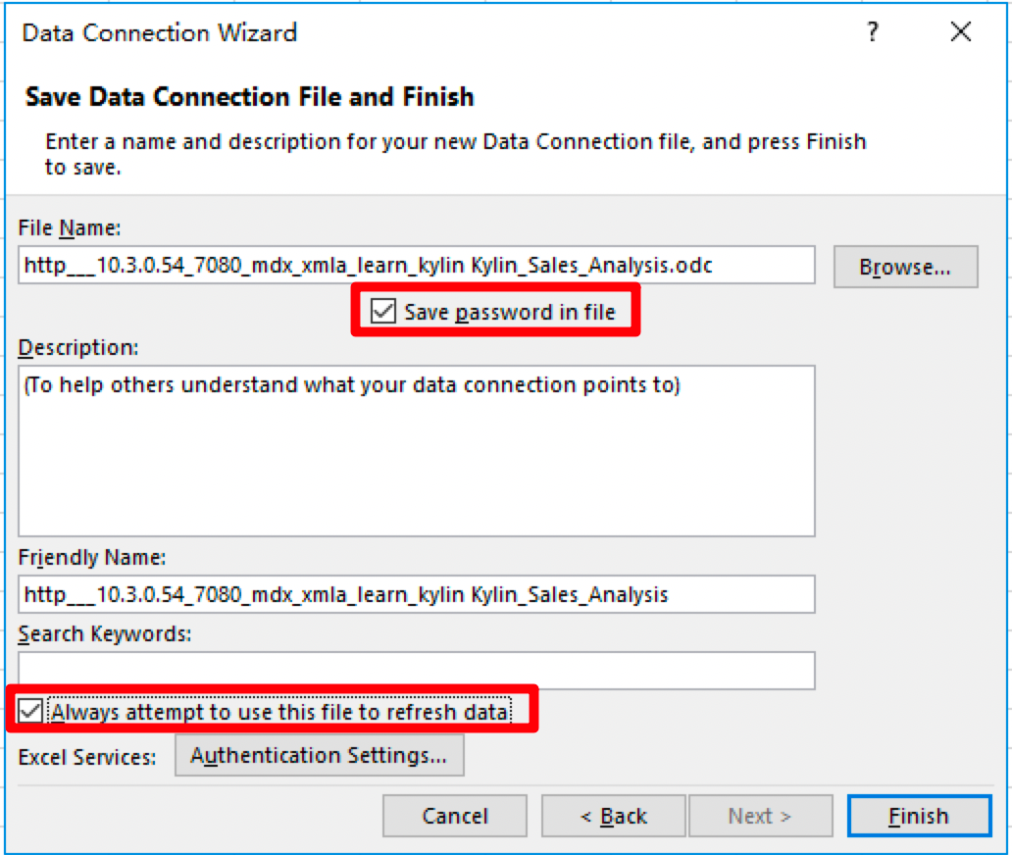Click the "Excel Services:" label text
This screenshot has width=1012, height=855.
coord(87,757)
